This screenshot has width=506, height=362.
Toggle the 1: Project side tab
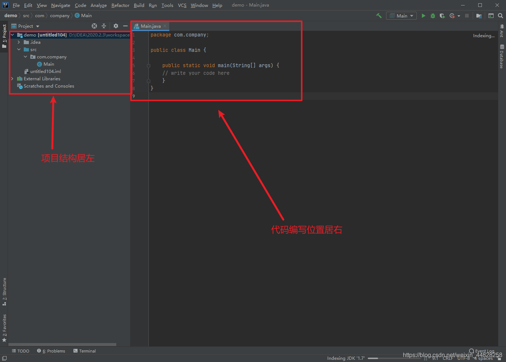(x=4, y=36)
